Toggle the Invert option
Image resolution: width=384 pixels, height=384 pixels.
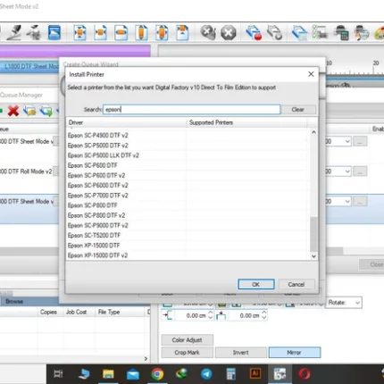241,353
